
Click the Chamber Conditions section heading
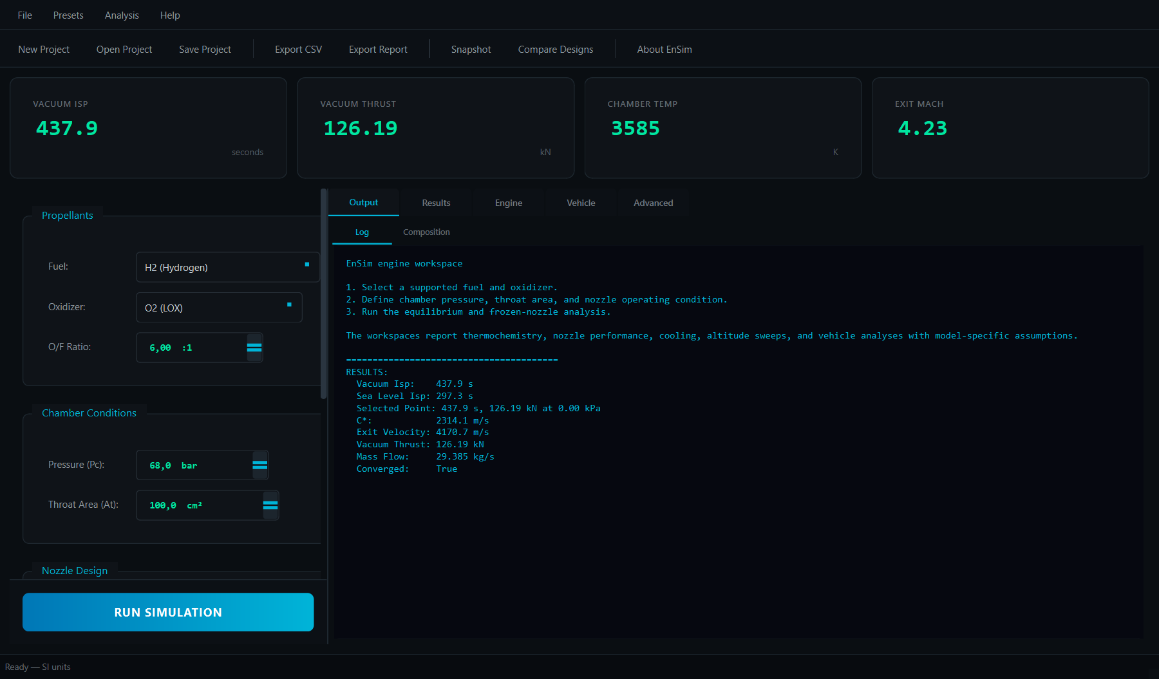[x=89, y=413]
